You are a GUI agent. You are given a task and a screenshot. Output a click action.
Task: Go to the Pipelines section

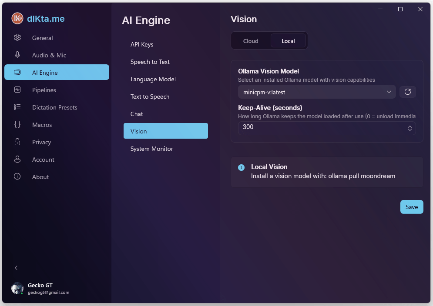pos(57,90)
